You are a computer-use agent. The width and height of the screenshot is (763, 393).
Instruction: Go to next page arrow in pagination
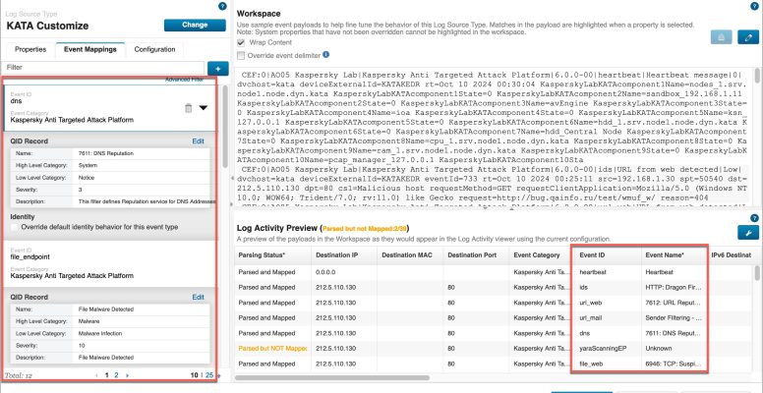[x=128, y=375]
